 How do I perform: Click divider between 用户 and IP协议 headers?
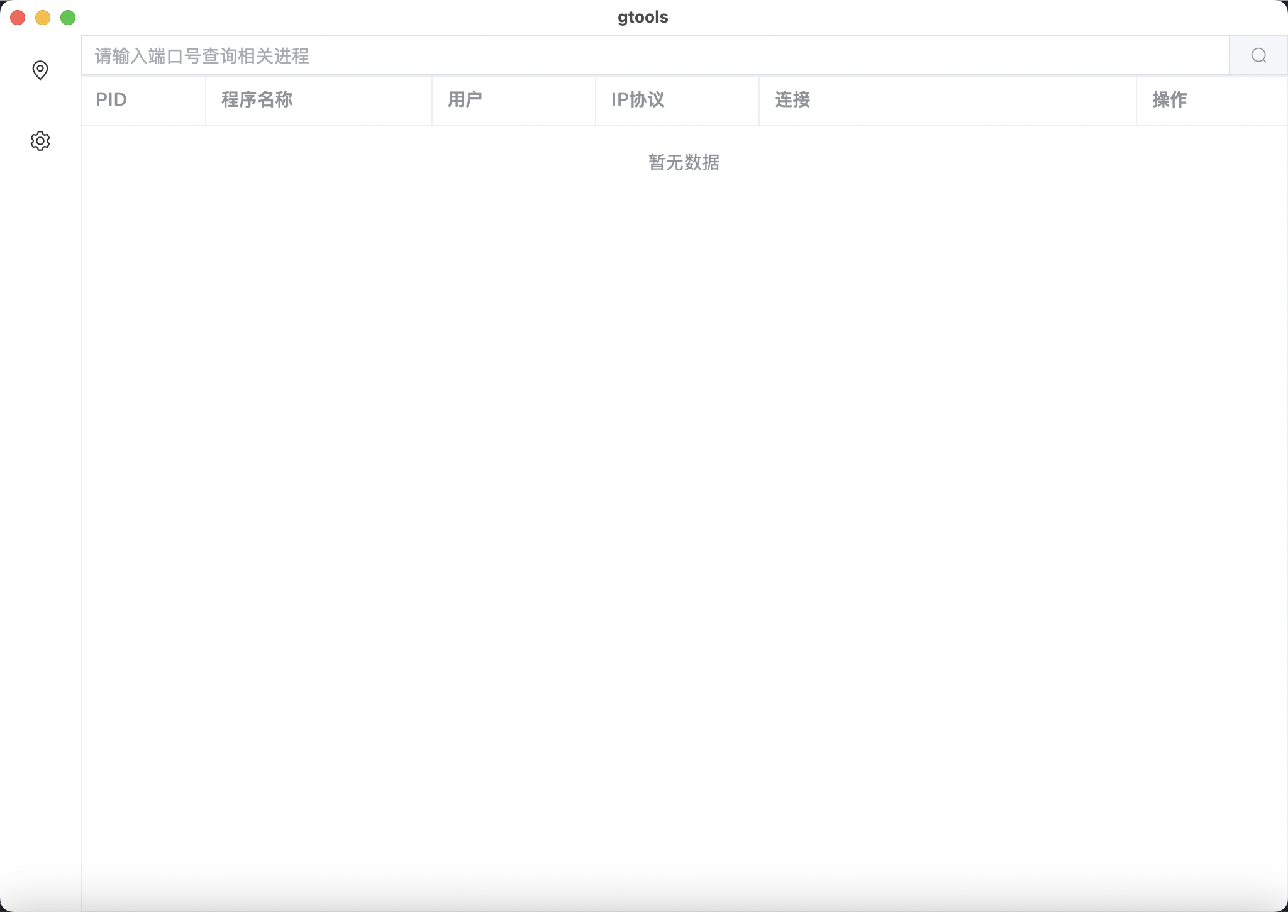pos(596,100)
